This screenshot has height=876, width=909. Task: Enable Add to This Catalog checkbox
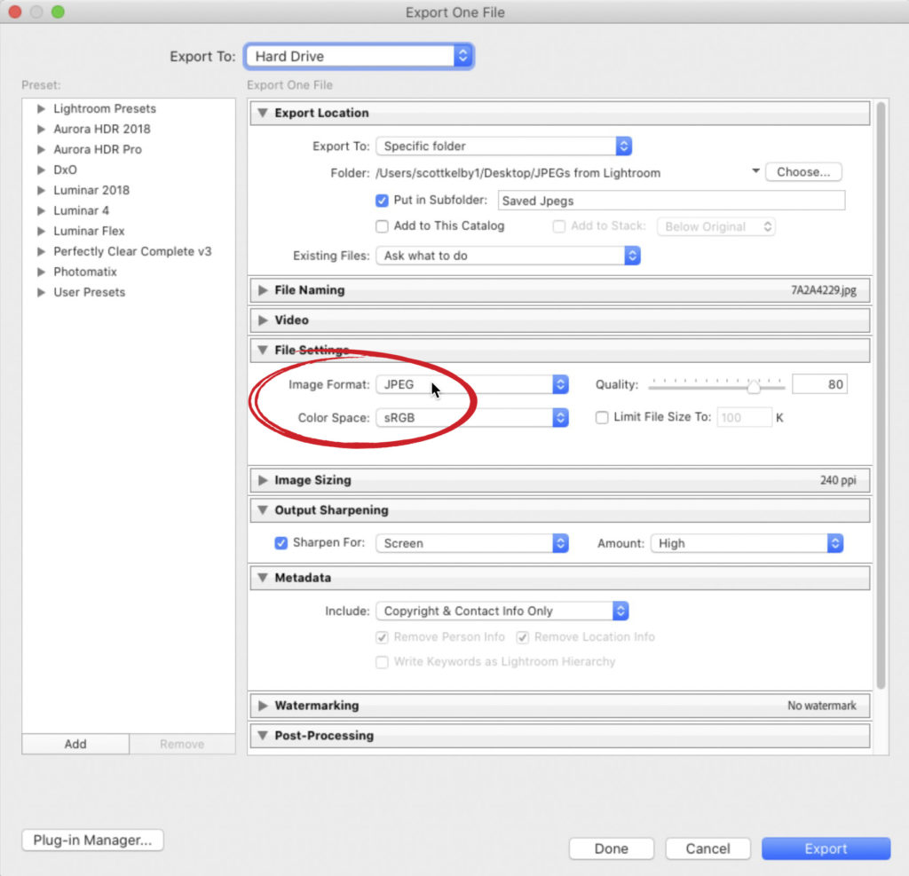pyautogui.click(x=383, y=226)
